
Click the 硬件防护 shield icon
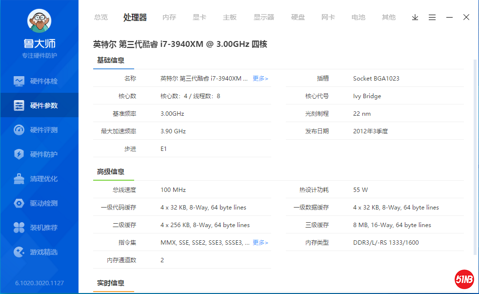click(19, 154)
